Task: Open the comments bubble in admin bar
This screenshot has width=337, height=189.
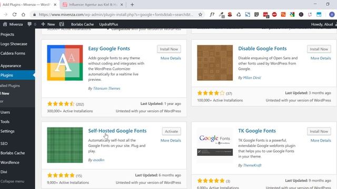Action: [29, 24]
